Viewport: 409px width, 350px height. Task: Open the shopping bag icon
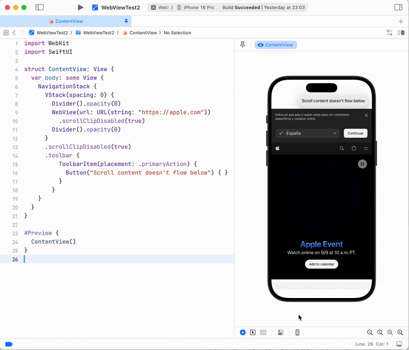tap(354, 148)
